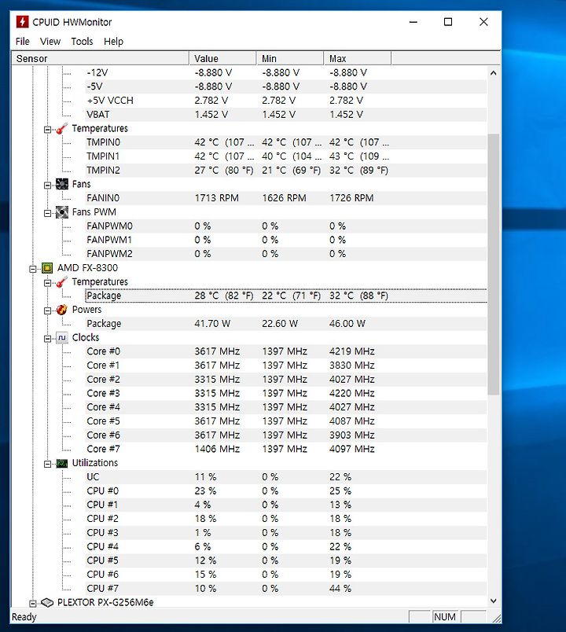Close the HWMonitor window
Viewport: 566px width, 632px height.
tap(483, 22)
